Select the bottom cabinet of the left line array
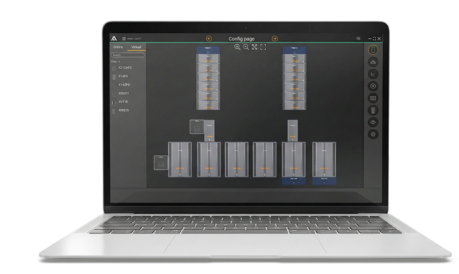 point(208,106)
